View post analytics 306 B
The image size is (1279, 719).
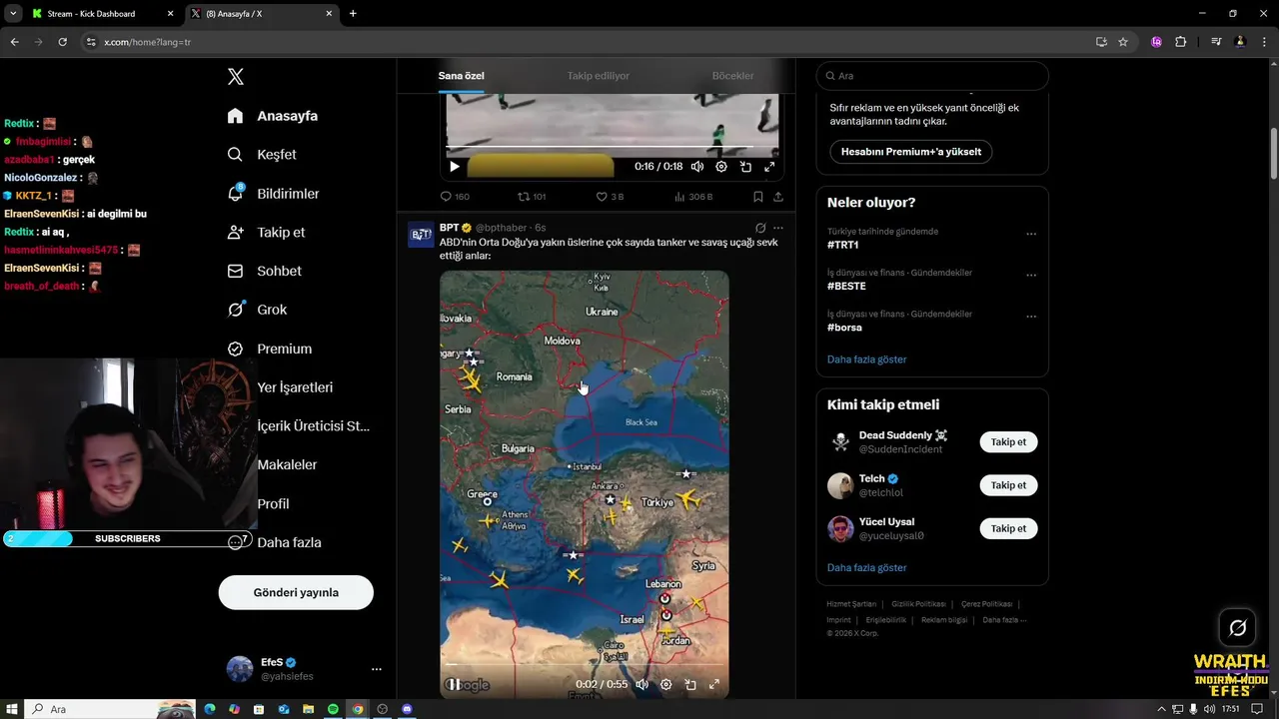[x=692, y=197]
